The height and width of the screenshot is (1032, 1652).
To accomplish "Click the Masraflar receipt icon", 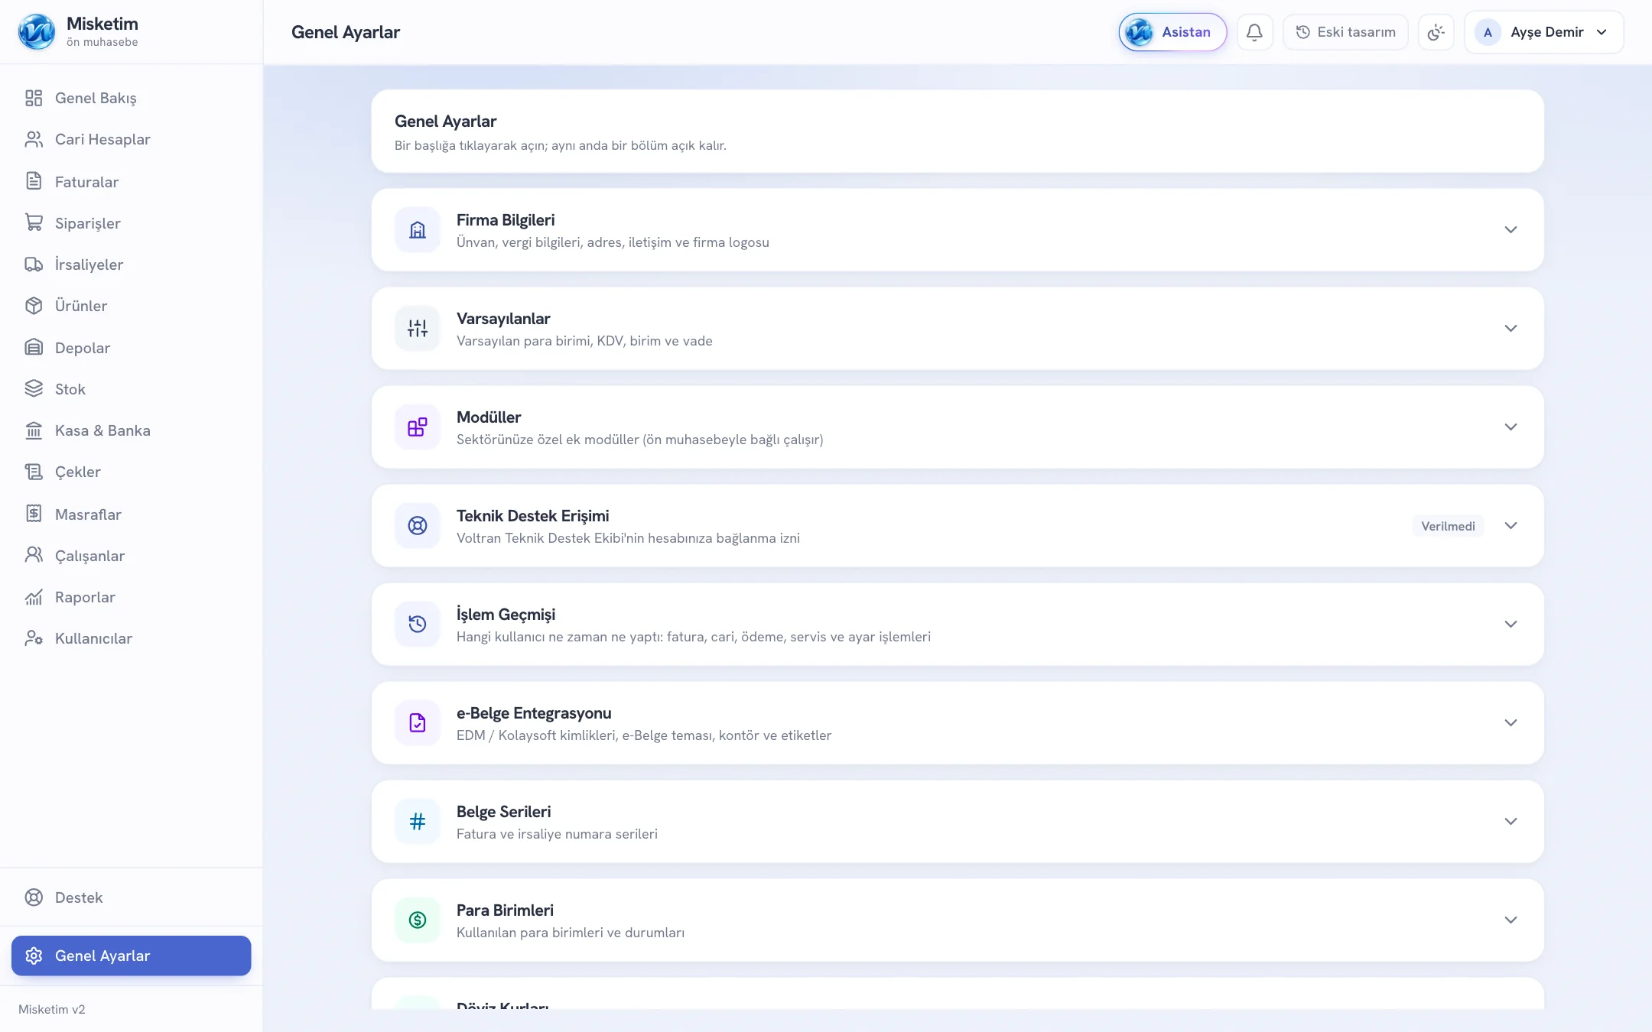I will [x=34, y=514].
